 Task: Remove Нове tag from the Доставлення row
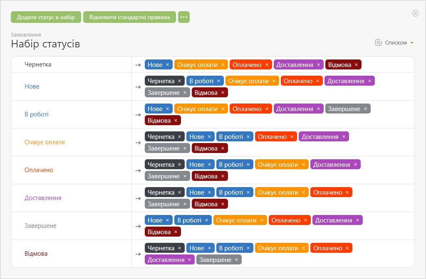click(x=210, y=193)
